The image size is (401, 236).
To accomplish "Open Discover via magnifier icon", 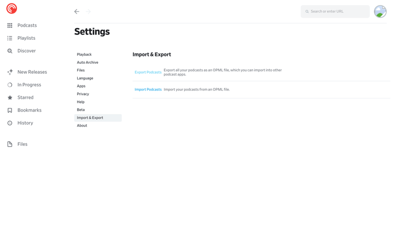I will coord(10,51).
